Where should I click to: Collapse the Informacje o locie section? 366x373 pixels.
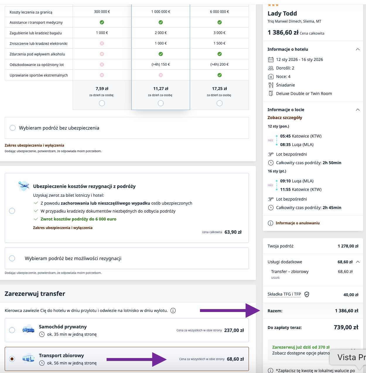pyautogui.click(x=358, y=110)
